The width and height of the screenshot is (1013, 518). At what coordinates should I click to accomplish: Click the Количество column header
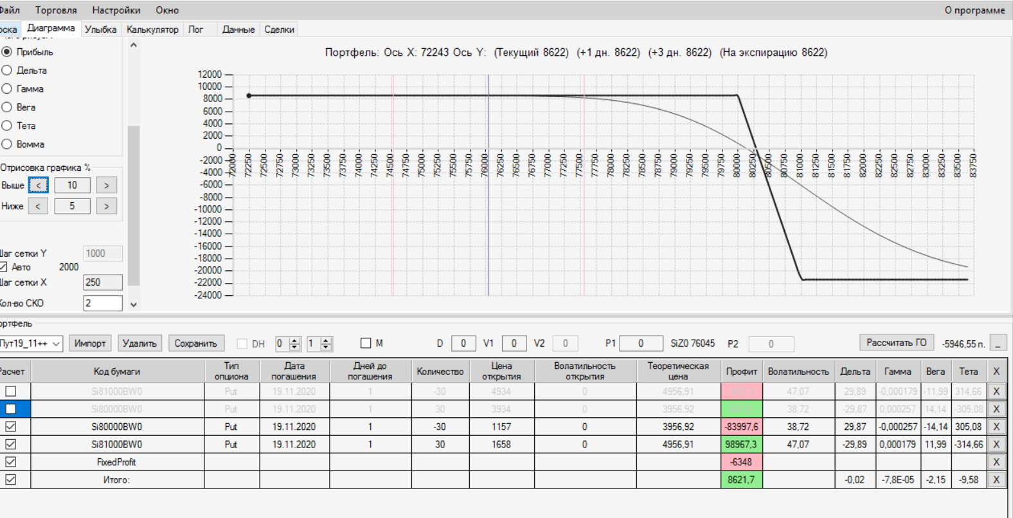coord(440,372)
